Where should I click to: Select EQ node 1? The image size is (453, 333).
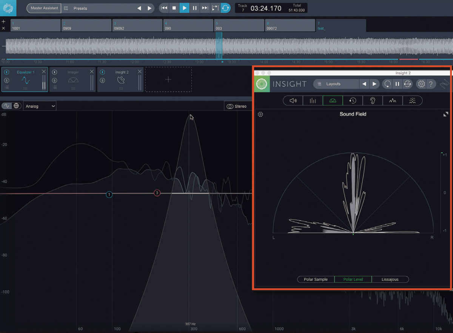click(109, 195)
